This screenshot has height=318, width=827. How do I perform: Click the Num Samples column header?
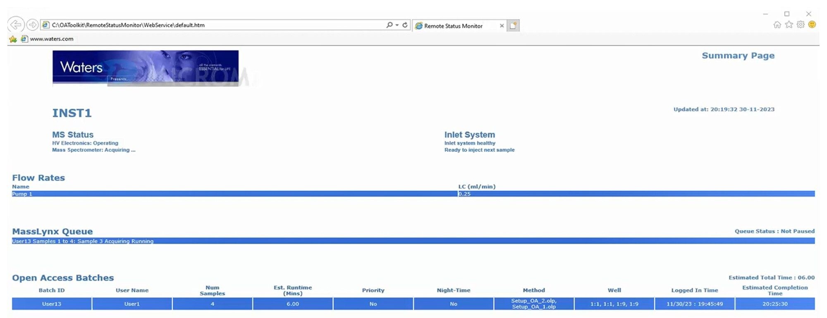213,290
